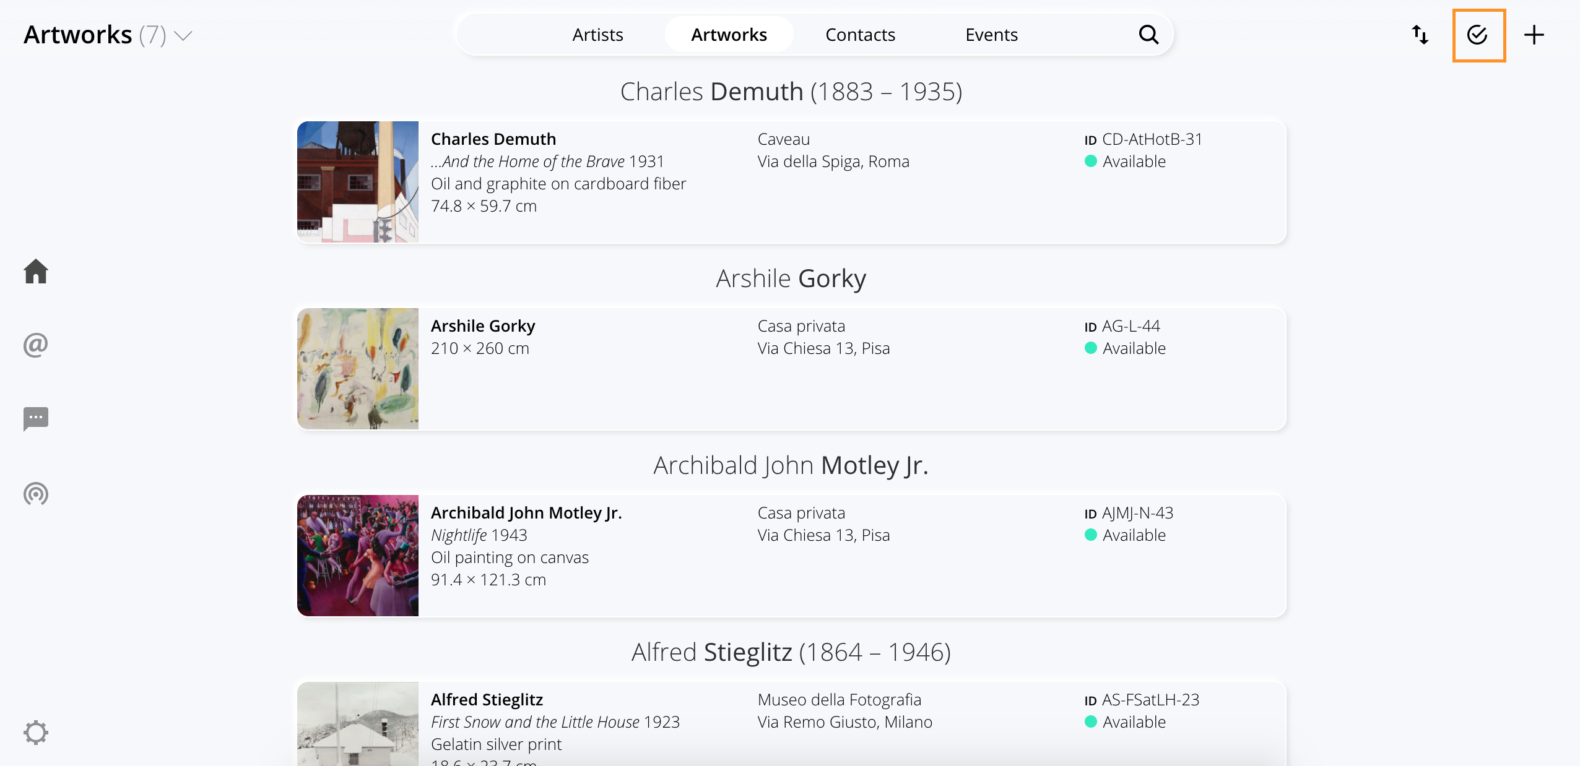Screen dimensions: 1580x766
Task: Click Via Remo Giusto, Milano address
Action: [845, 722]
